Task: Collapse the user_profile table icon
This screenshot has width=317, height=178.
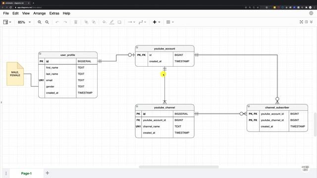Action: (x=40, y=54)
